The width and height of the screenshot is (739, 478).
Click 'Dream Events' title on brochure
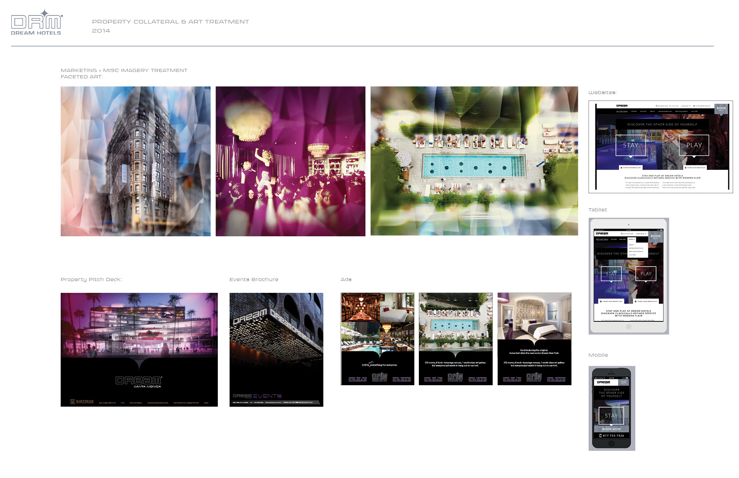[257, 396]
